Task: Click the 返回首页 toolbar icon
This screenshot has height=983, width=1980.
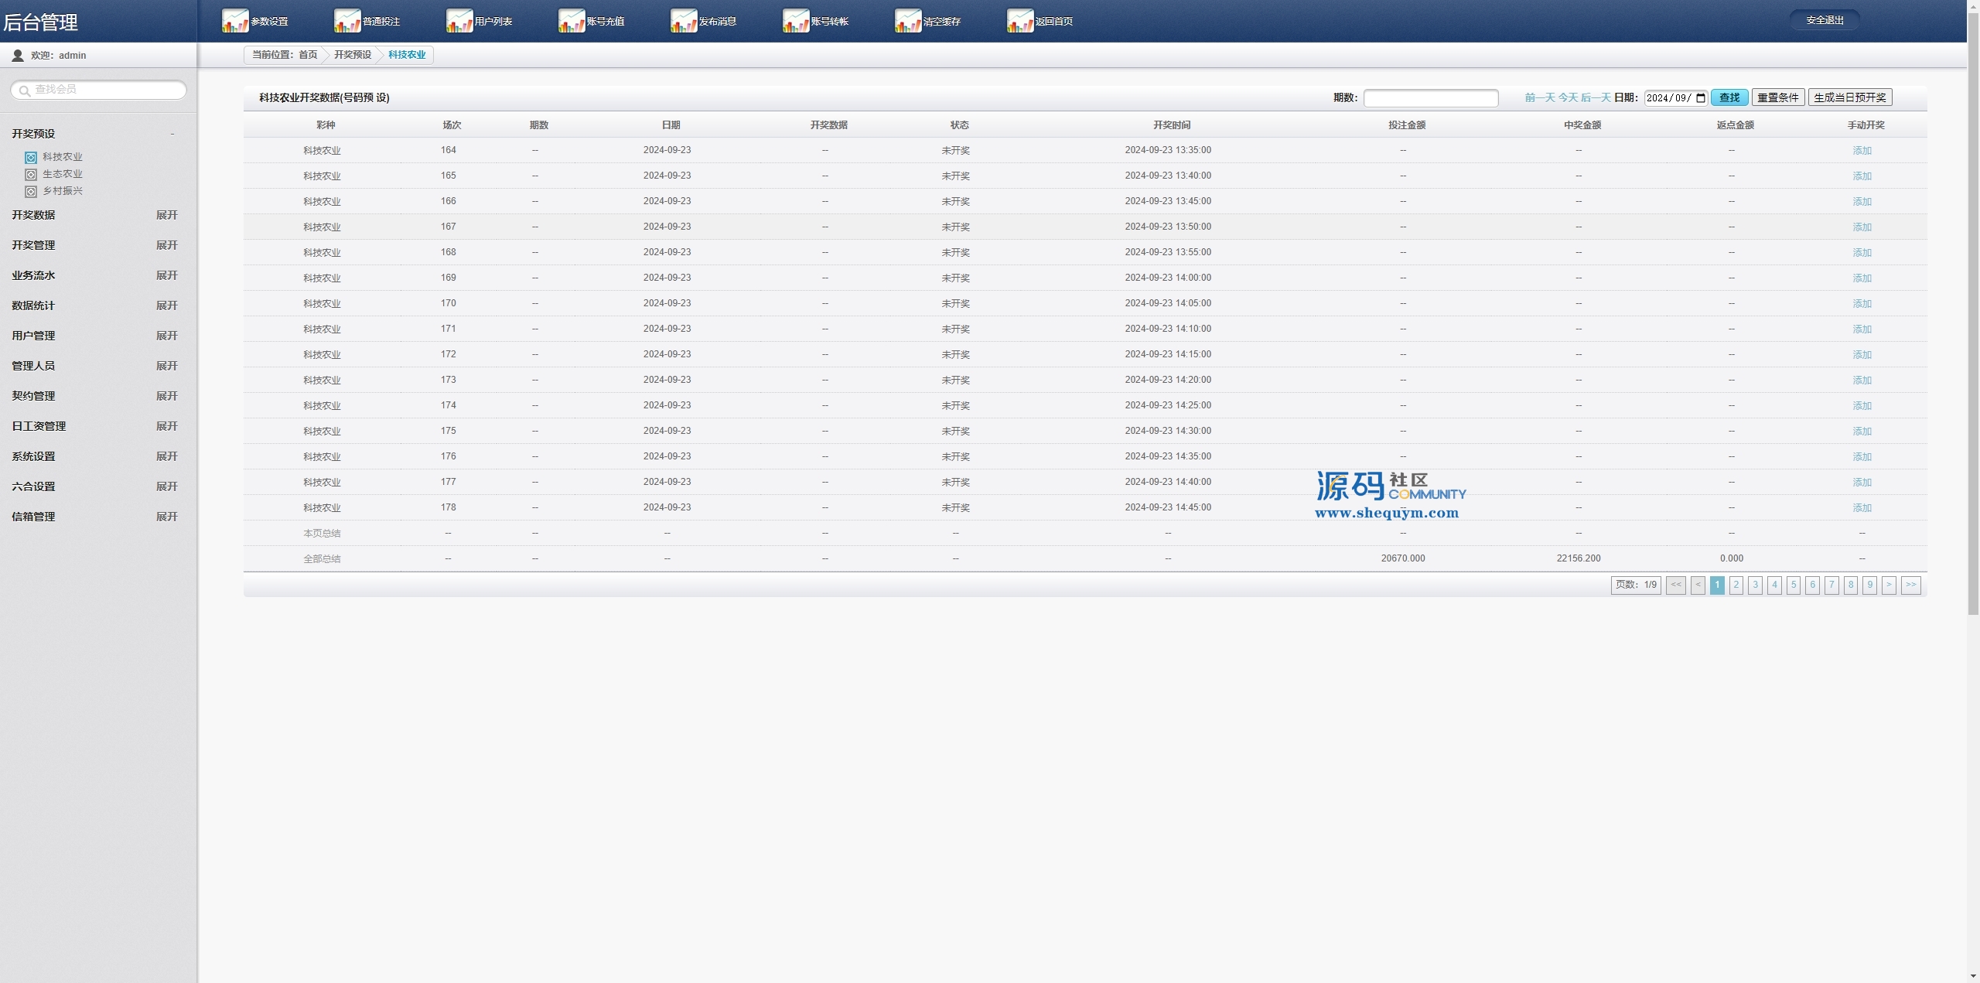Action: click(x=1020, y=21)
